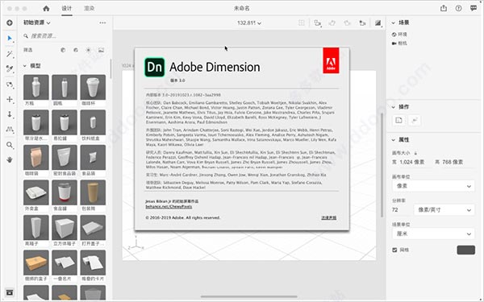484x302 pixels.
Task: Open the grid color swatch
Action: pyautogui.click(x=465, y=250)
